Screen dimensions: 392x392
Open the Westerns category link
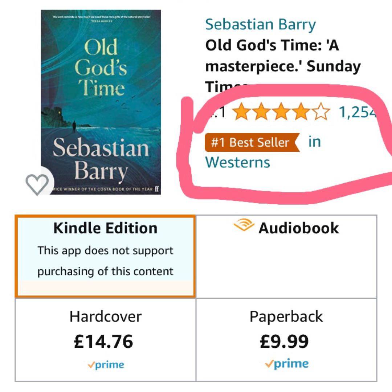237,162
